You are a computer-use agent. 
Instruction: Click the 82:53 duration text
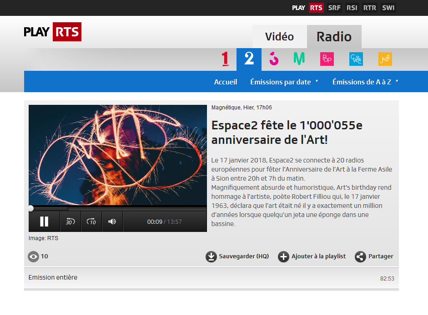(x=387, y=279)
